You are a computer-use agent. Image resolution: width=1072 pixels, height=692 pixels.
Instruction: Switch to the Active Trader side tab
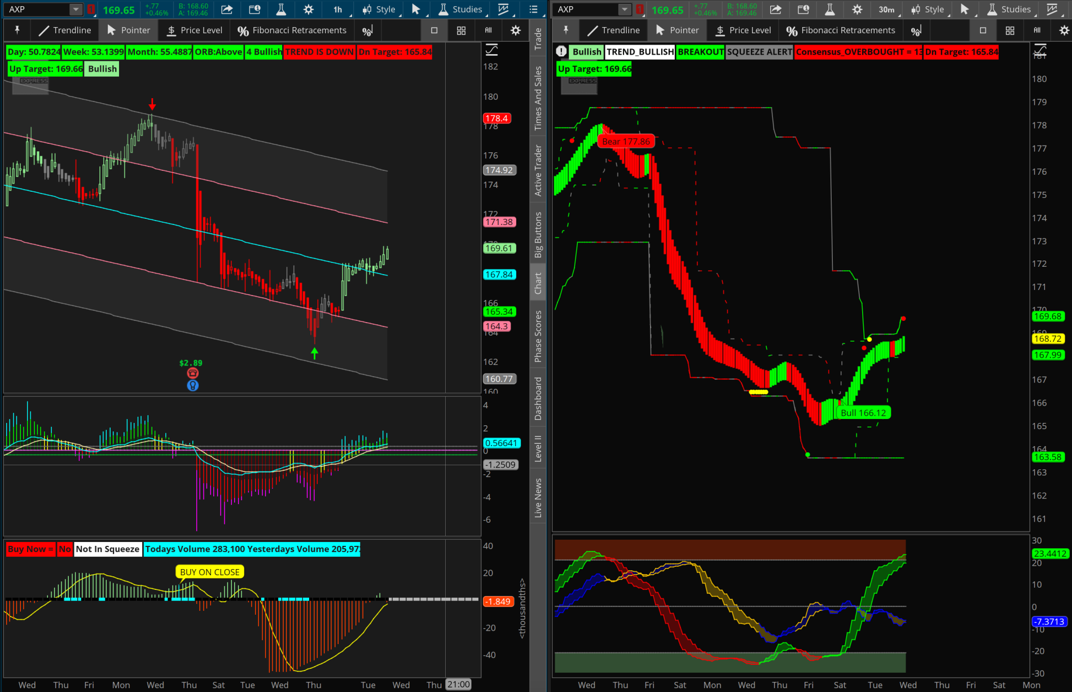pyautogui.click(x=538, y=170)
